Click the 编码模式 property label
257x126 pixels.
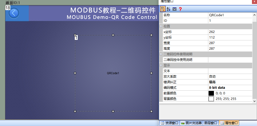pos(170,88)
